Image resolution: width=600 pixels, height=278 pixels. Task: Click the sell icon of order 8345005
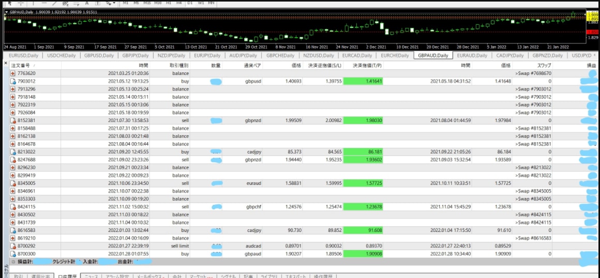[x=12, y=183]
